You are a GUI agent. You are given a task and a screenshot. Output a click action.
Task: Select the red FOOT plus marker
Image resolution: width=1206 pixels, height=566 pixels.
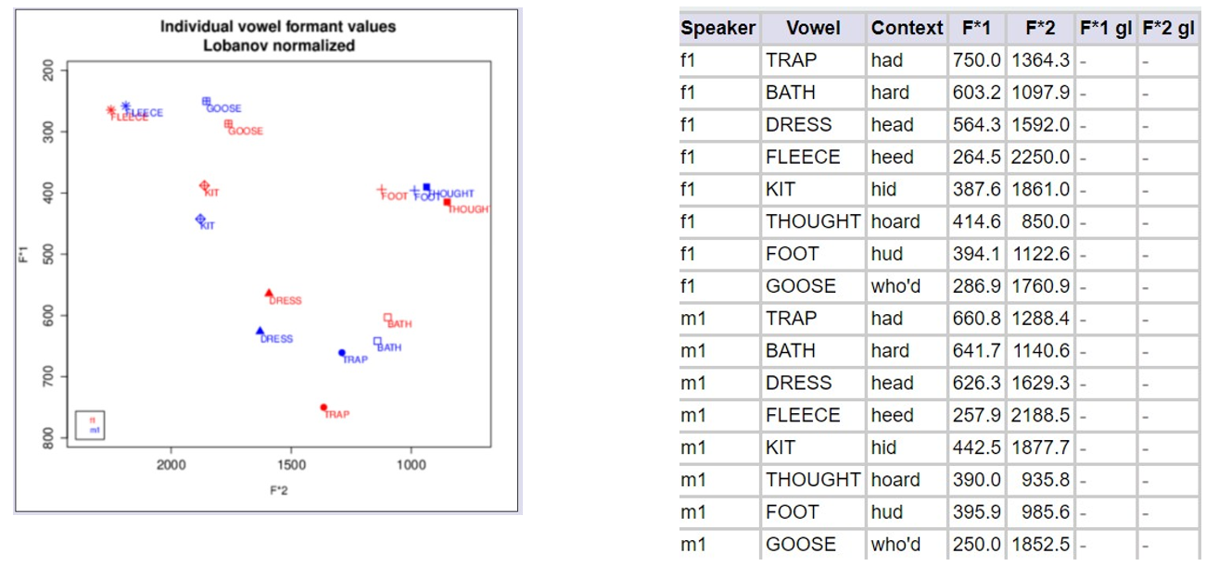(381, 190)
